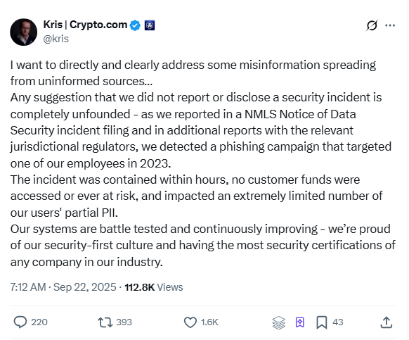The image size is (409, 340).
Task: Click the blue verified checkmark badge
Action: pos(135,25)
